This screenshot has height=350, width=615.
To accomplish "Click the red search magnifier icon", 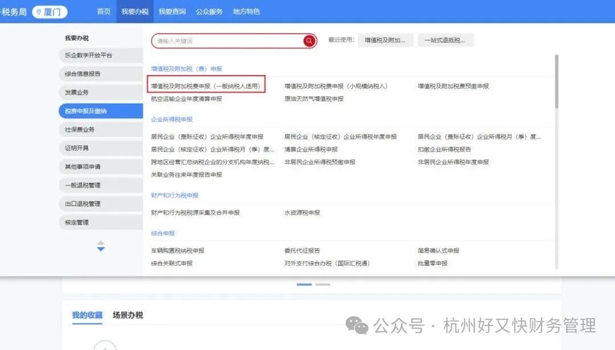I will (x=309, y=40).
